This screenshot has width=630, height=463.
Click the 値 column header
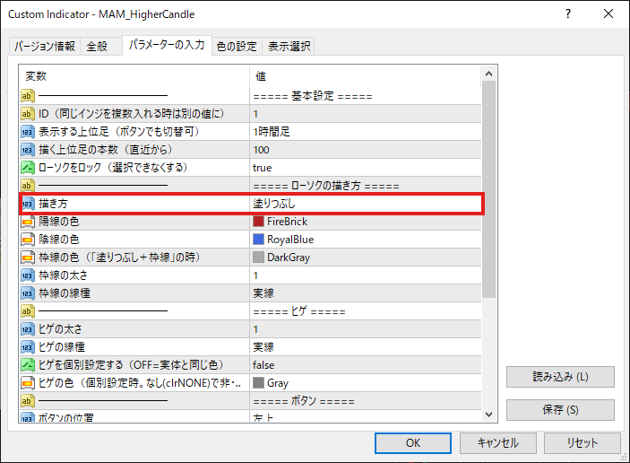pos(365,76)
